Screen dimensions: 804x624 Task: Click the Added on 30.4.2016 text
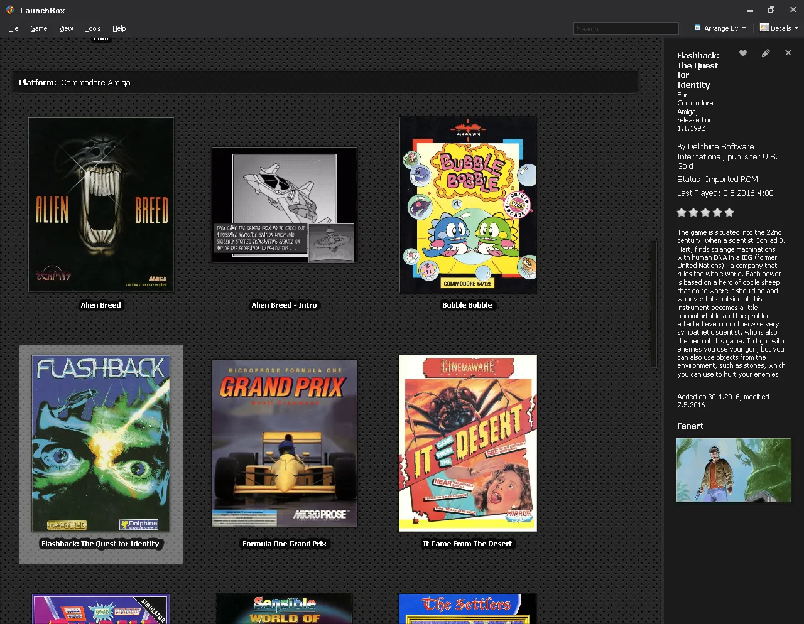point(723,401)
